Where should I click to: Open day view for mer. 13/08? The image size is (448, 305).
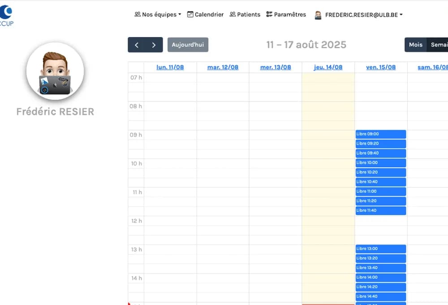tap(276, 68)
